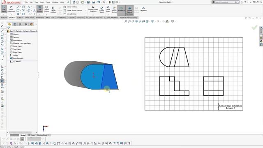Viewport: 263px width, 148px height.
Task: Select Origin in the feature tree
Action: tap(14, 55)
